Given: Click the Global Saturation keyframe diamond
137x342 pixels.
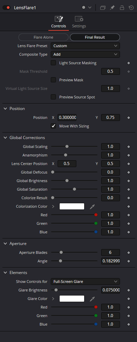Looking at the screenshot, I should [x=128, y=189].
